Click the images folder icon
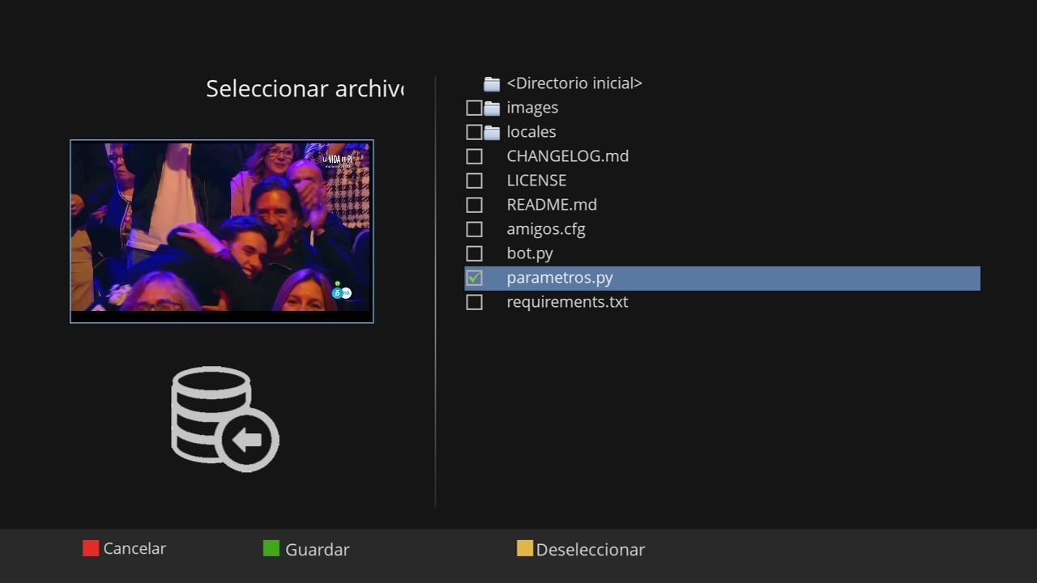The image size is (1037, 583). pyautogui.click(x=492, y=108)
